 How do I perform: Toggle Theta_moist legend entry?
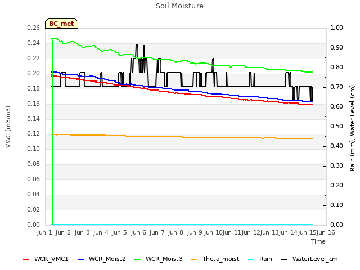(x=215, y=259)
